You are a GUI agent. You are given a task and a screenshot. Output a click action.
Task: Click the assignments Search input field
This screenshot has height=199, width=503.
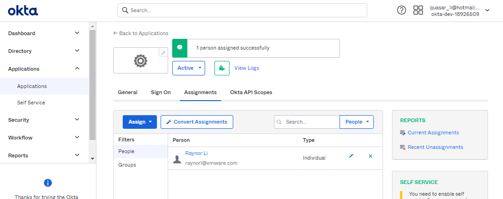click(x=307, y=122)
